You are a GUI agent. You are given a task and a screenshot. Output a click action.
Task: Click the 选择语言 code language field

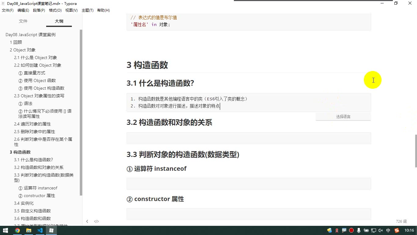coord(343,117)
